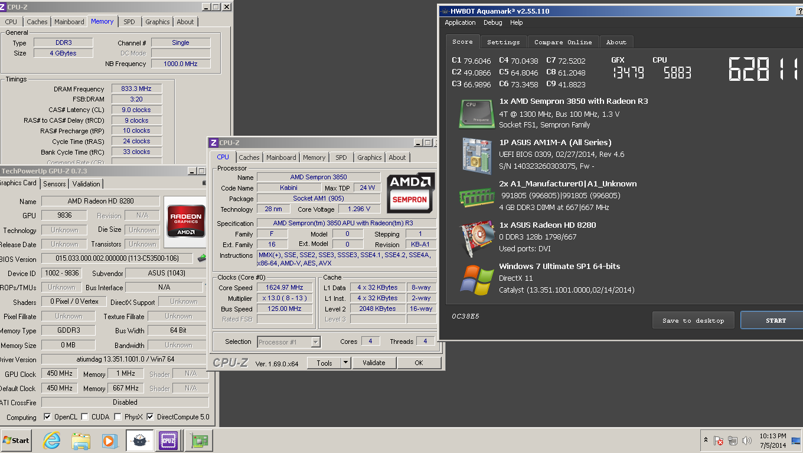803x453 pixels.
Task: Open About tab in front CPU-Z window
Action: 397,157
